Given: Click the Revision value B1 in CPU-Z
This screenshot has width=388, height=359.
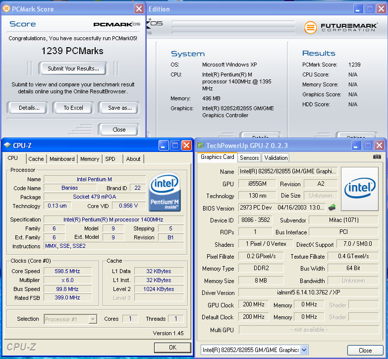Looking at the screenshot, I should tap(171, 237).
